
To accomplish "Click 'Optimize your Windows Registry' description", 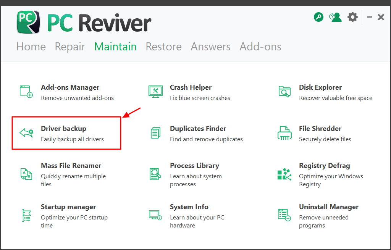I will (331, 180).
